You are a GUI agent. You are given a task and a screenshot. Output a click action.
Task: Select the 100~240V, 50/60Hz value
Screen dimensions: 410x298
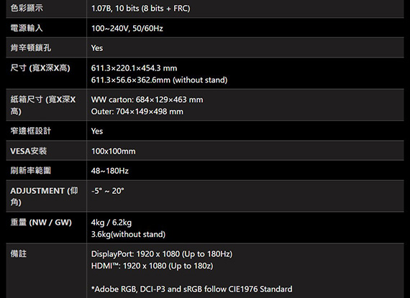tap(127, 28)
